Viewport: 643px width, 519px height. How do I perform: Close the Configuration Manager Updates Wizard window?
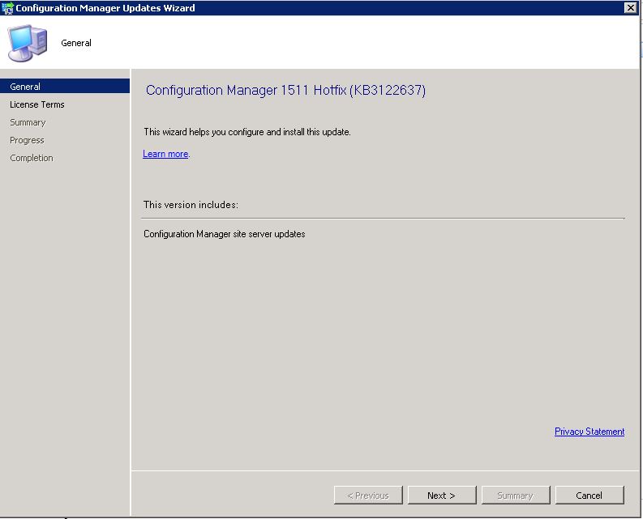(630, 8)
